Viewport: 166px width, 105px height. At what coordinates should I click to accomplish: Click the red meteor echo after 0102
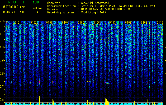[x=40, y=82]
